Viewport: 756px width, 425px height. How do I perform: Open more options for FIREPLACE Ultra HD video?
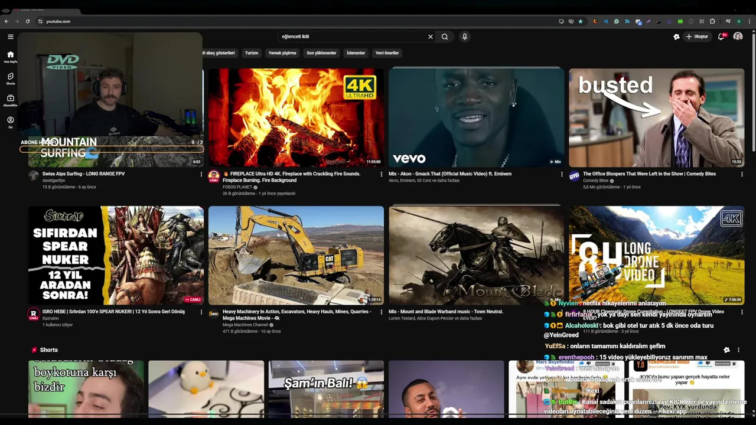click(x=381, y=175)
